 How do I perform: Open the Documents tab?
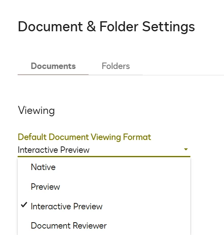[53, 66]
